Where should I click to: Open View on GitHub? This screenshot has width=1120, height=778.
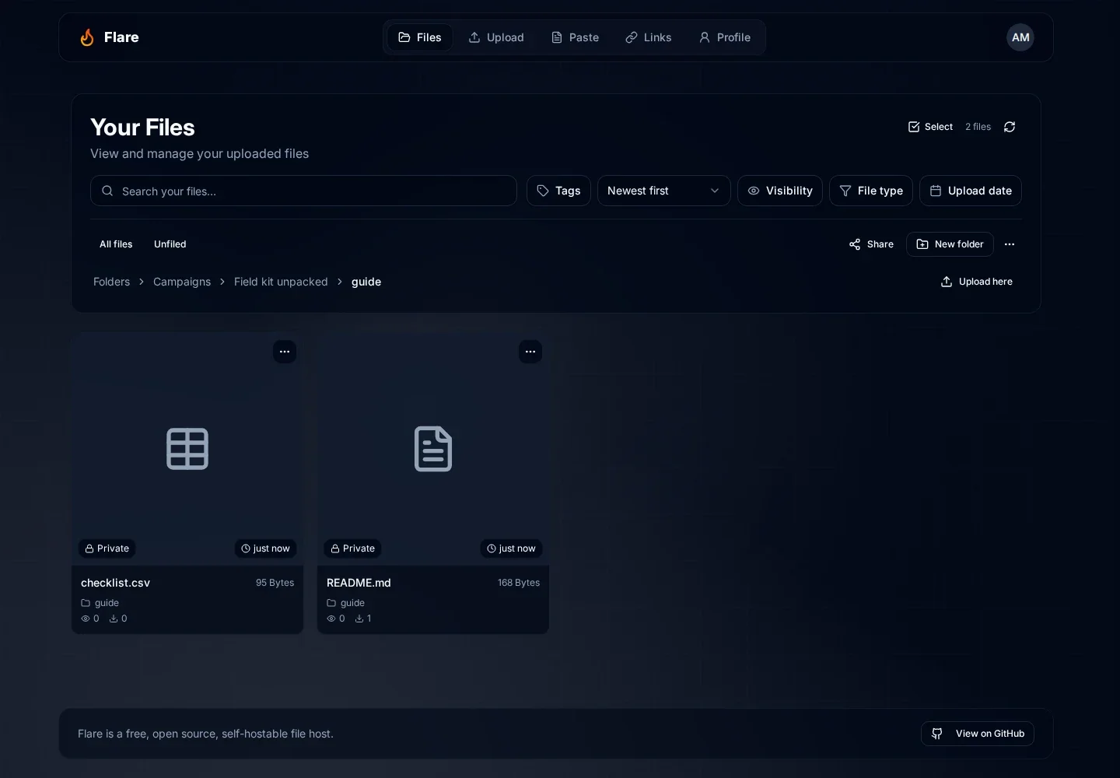(978, 734)
